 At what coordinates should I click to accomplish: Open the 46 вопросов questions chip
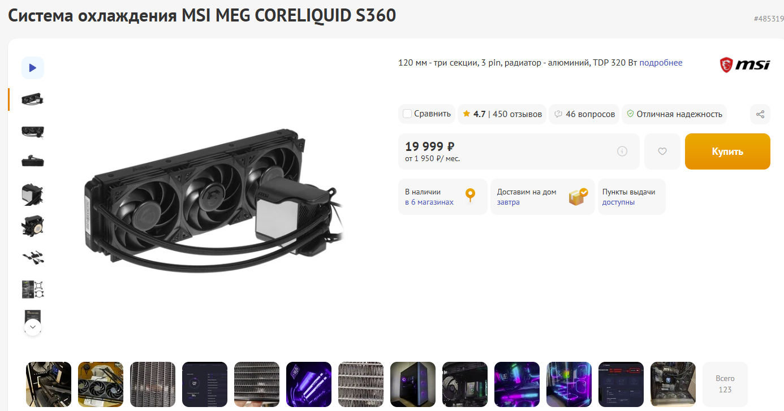tap(584, 114)
